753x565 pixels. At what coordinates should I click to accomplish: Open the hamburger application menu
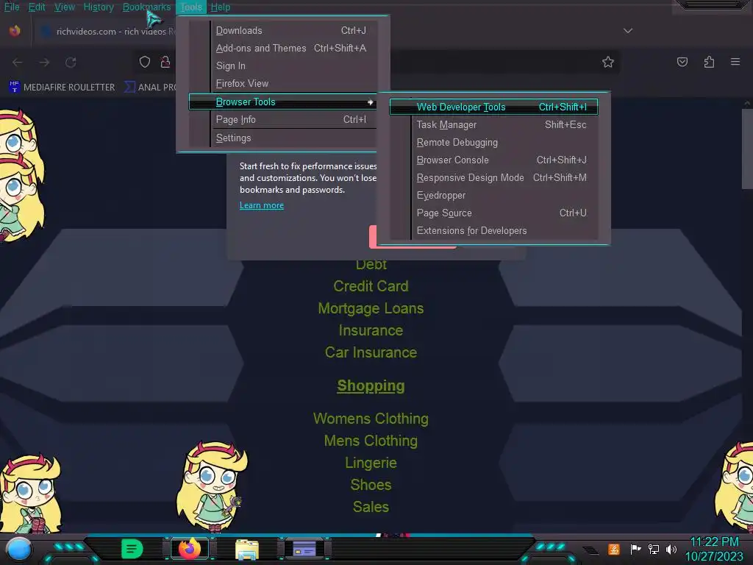[735, 62]
